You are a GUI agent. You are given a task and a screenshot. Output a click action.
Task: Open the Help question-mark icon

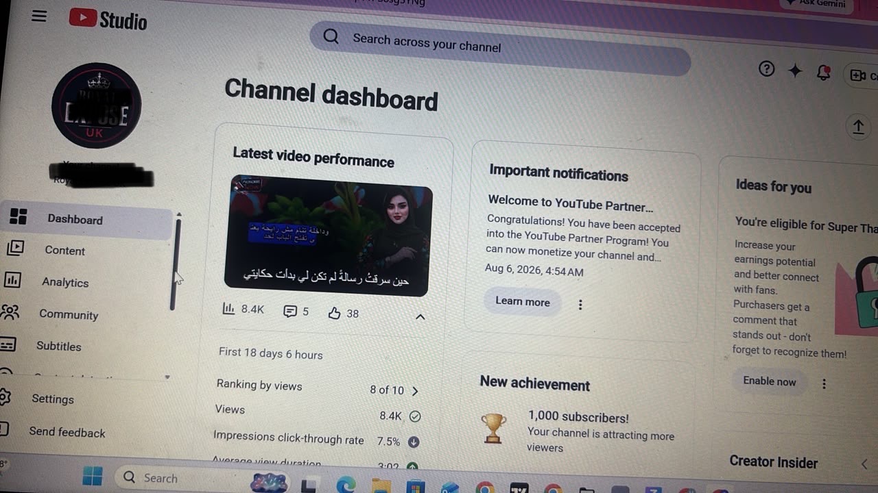pos(766,68)
